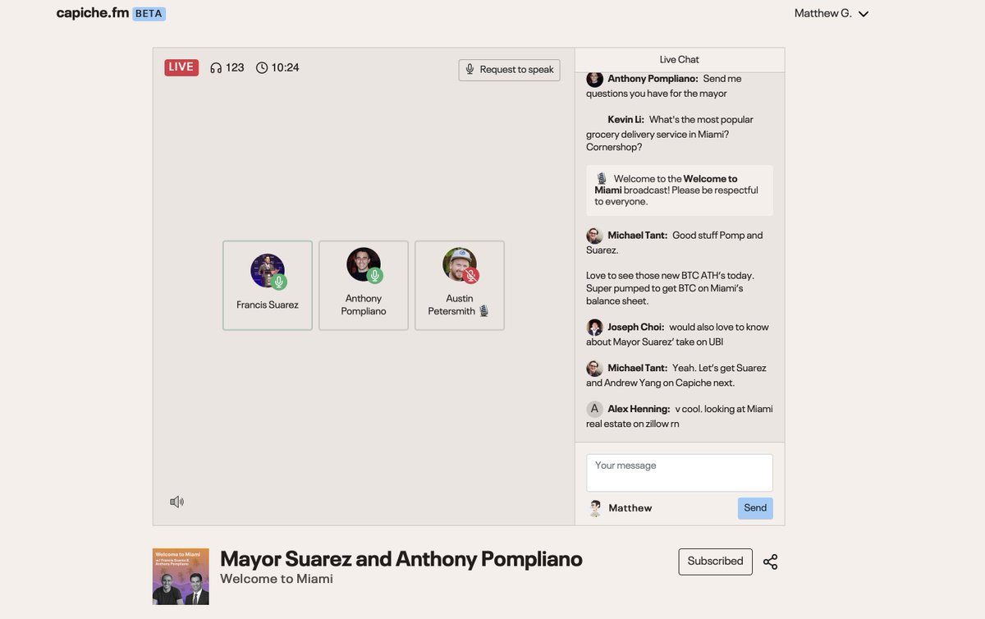Click the Matthew username label
The width and height of the screenshot is (985, 619).
point(630,508)
